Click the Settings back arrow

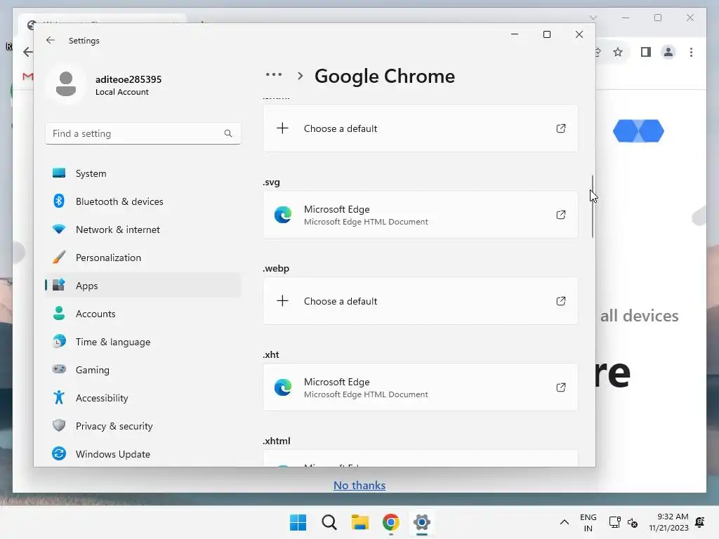click(51, 40)
